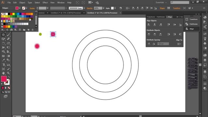Open the Effect menu
The image size is (208, 117).
pyautogui.click(x=45, y=3)
